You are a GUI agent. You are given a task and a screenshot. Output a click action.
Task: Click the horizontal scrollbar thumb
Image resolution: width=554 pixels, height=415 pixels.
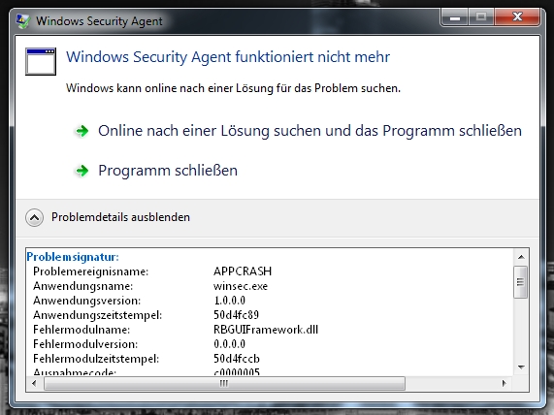[224, 384]
